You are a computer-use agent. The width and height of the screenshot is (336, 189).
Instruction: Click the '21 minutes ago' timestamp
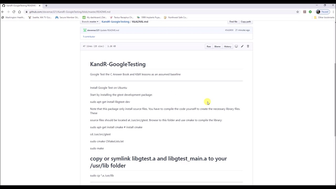point(242,30)
